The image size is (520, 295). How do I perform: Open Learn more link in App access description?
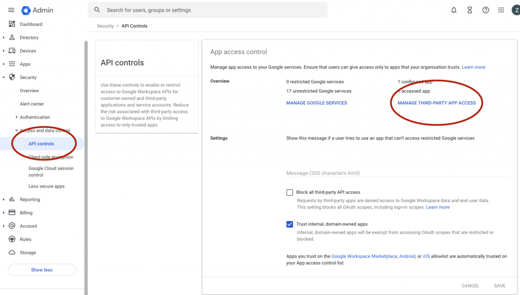[474, 67]
